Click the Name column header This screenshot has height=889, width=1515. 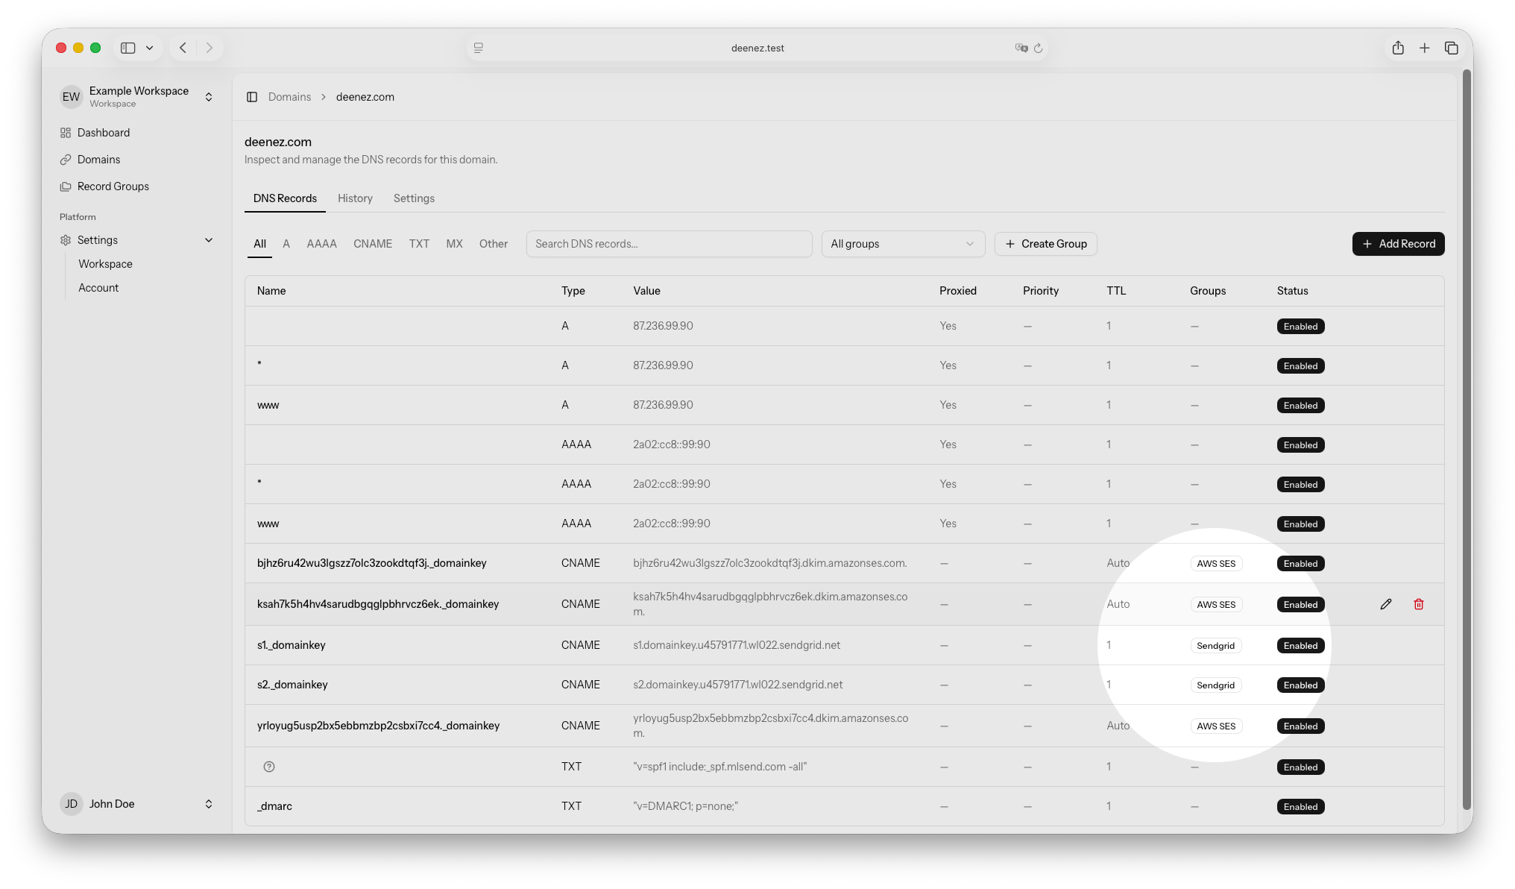click(x=271, y=291)
